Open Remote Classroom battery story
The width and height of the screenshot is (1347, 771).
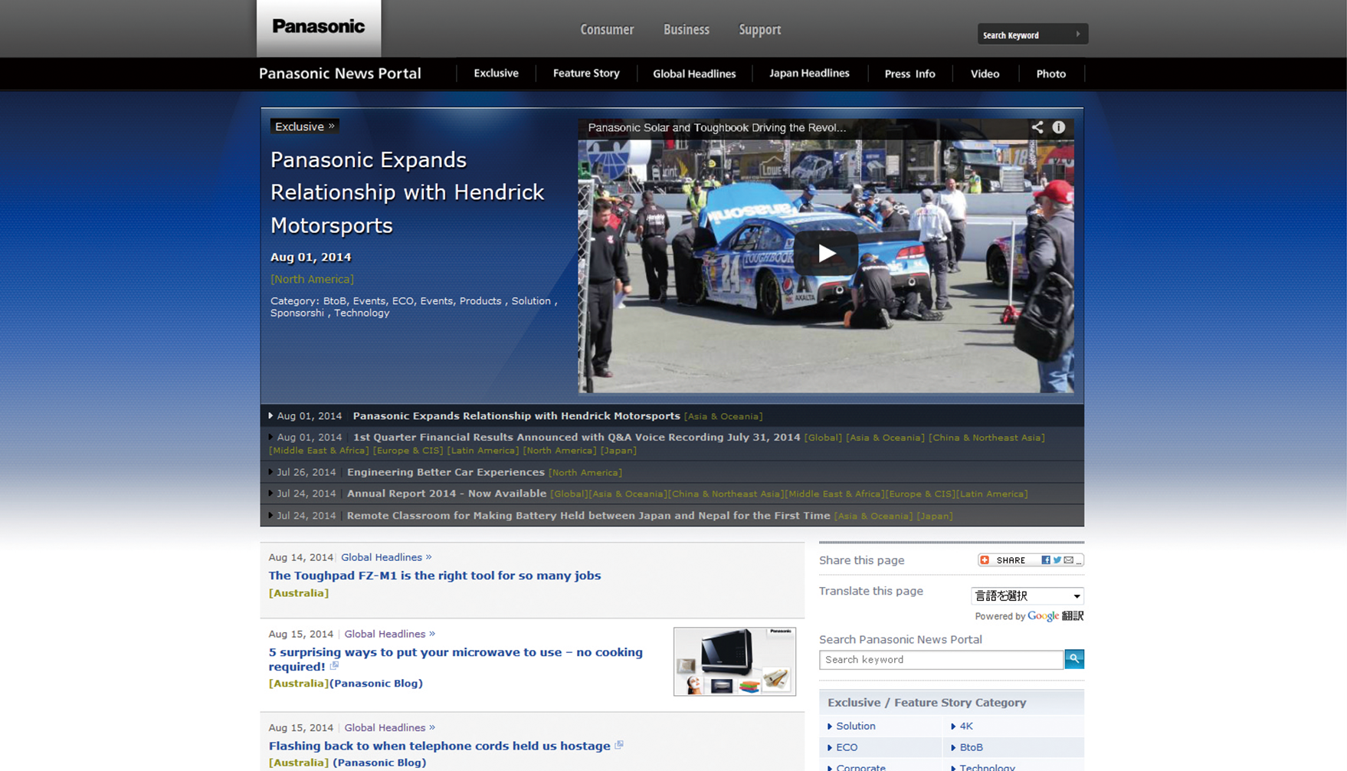588,516
